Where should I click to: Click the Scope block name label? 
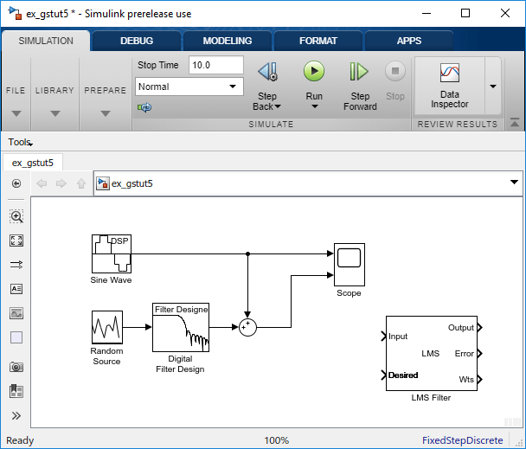click(349, 293)
